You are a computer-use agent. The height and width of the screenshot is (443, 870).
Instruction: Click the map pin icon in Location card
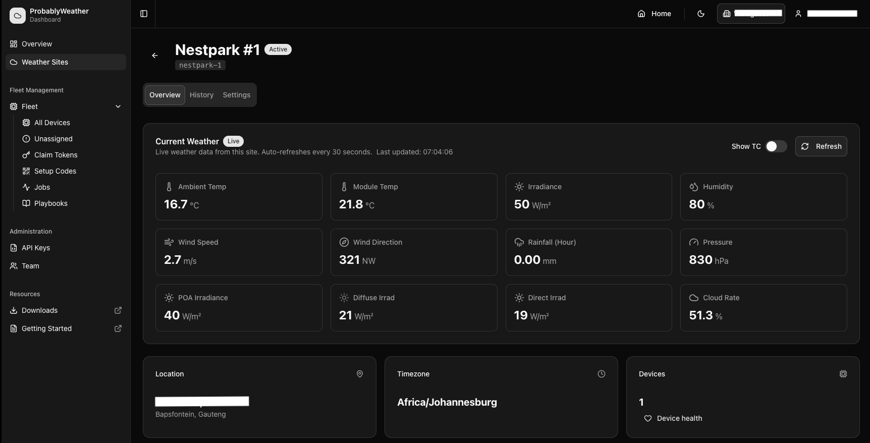point(360,374)
